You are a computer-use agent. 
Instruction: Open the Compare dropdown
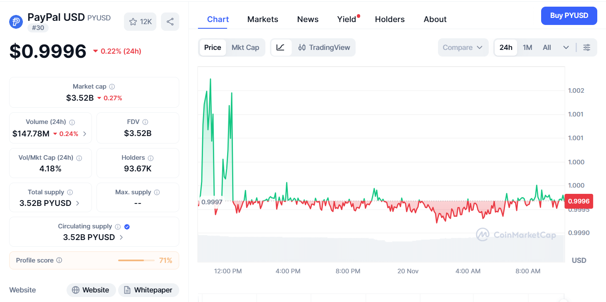click(x=463, y=47)
